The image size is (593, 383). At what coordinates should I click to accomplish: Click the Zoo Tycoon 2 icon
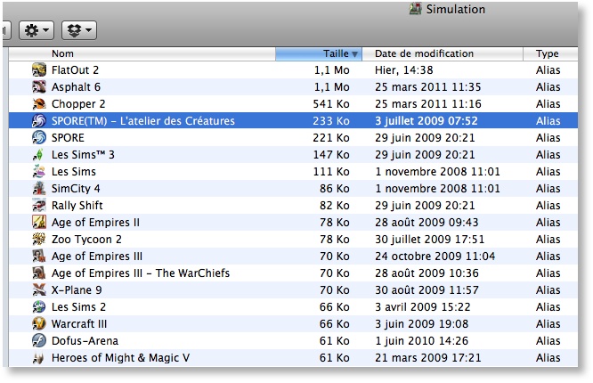39,239
